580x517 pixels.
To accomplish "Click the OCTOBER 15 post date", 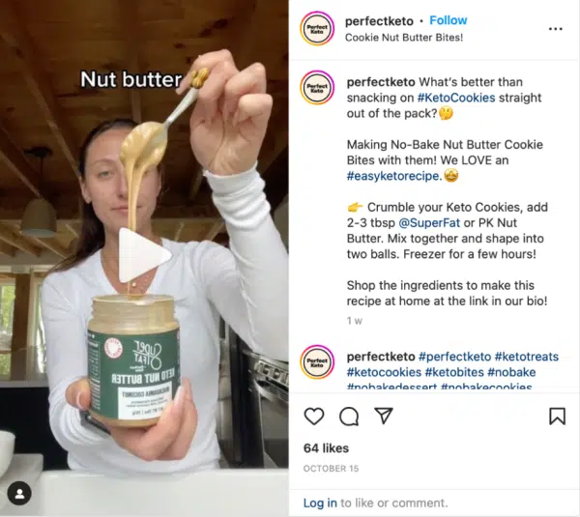I will click(331, 469).
